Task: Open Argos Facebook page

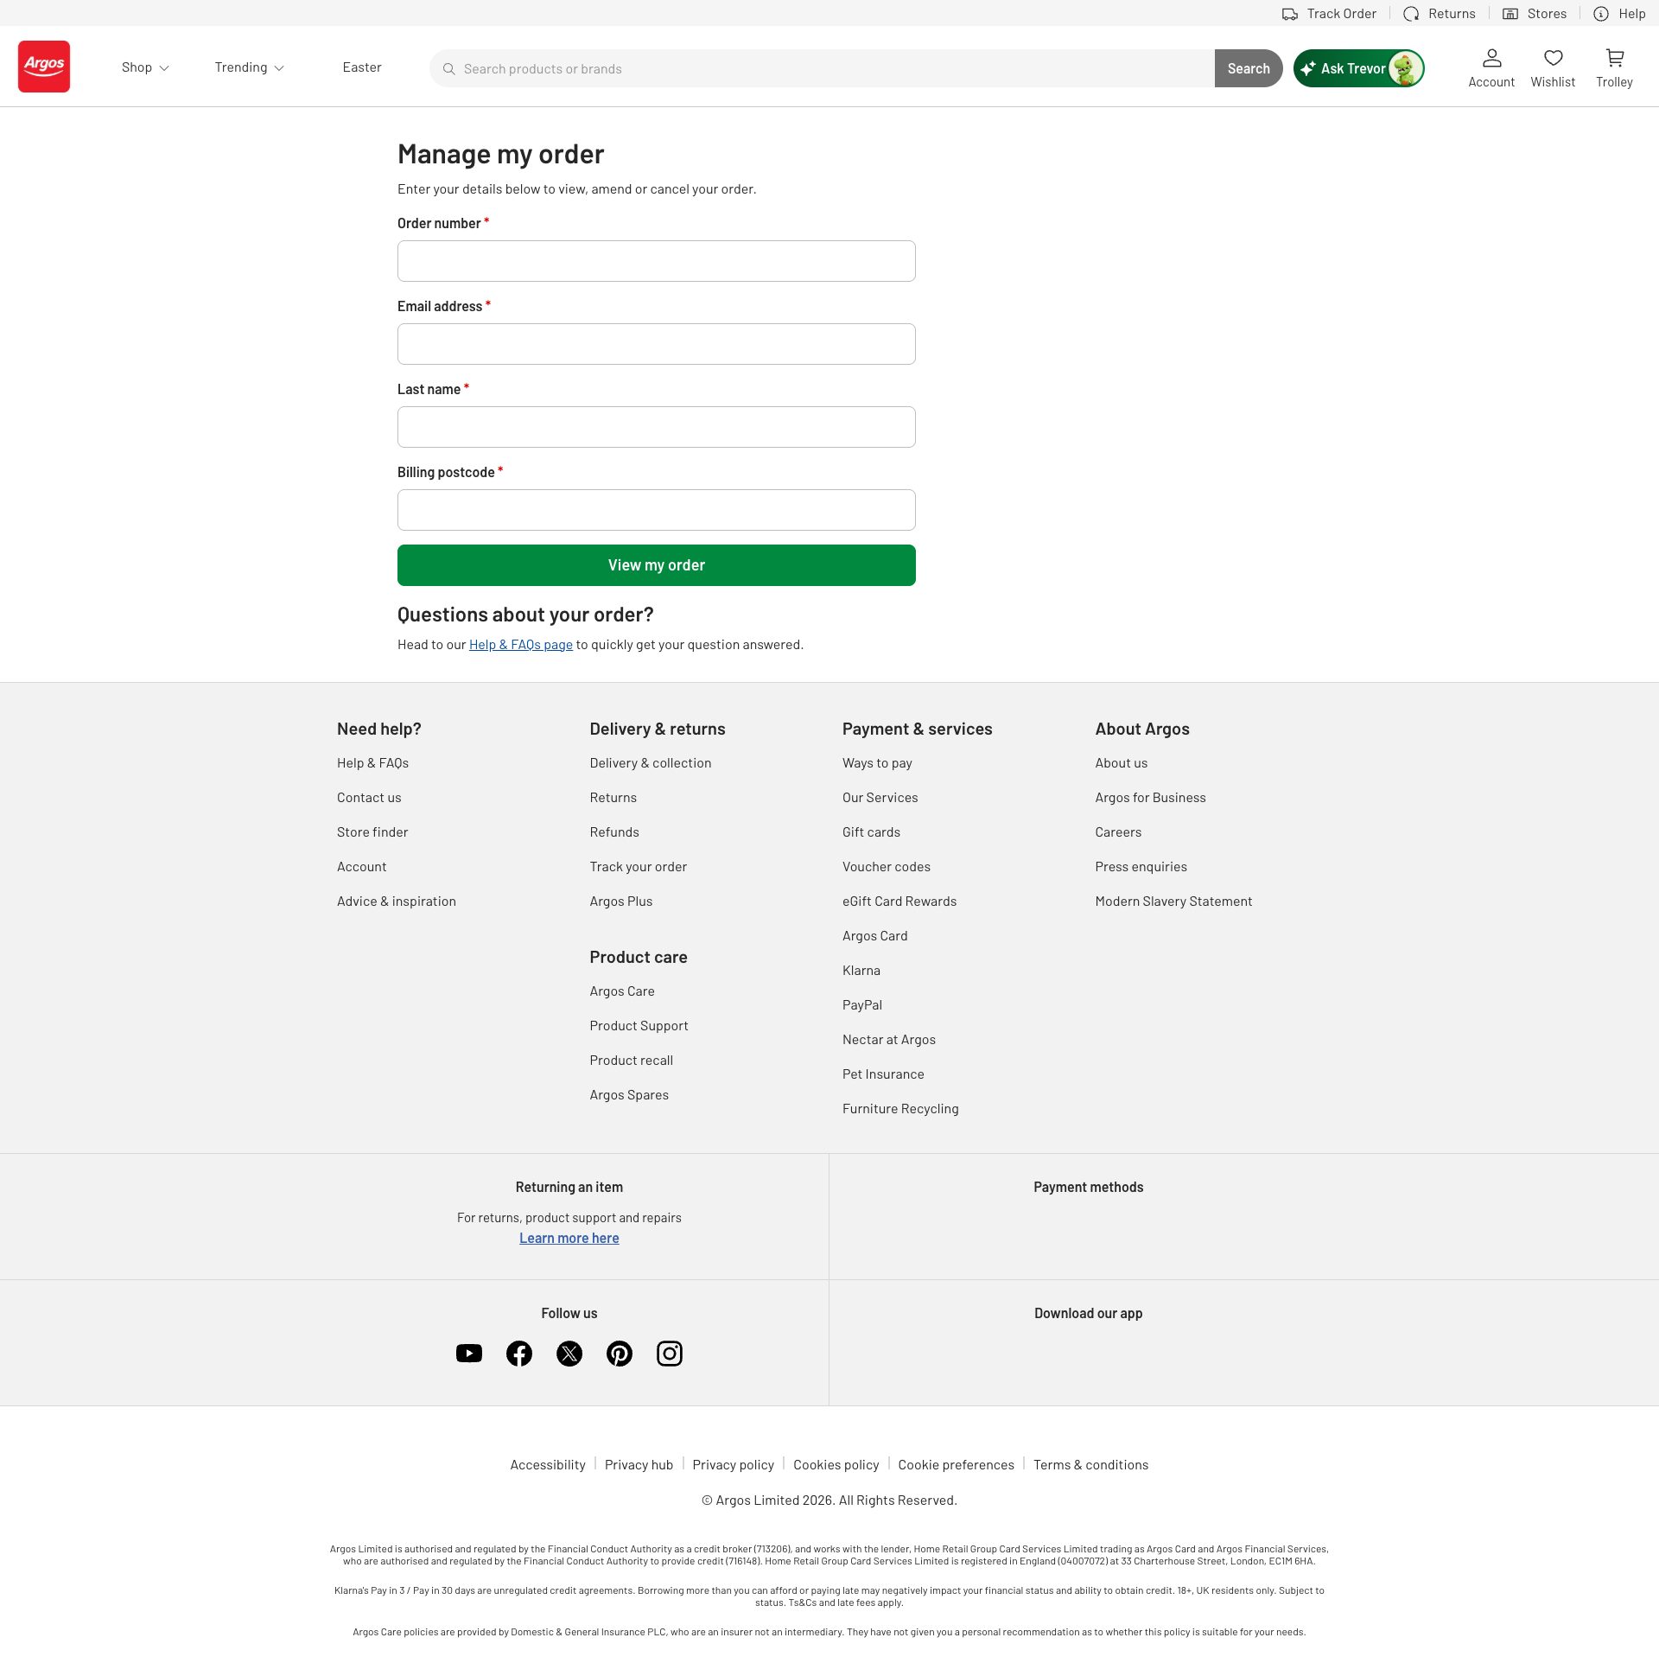Action: coord(519,1353)
